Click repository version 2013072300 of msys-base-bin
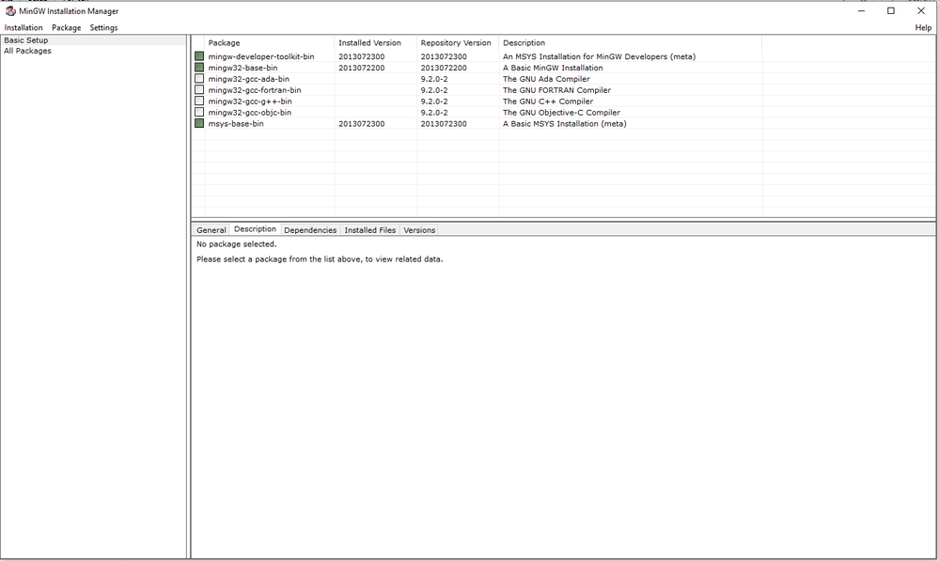This screenshot has width=939, height=561. tap(444, 123)
